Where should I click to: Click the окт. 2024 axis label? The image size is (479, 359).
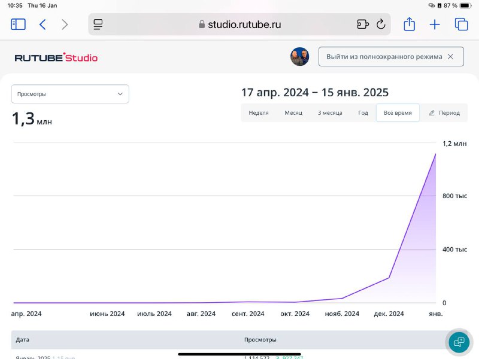pos(295,314)
